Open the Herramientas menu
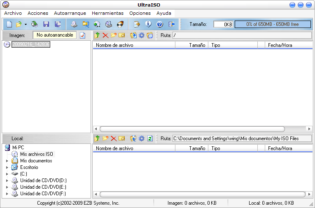Viewport: 315px width, 208px height. point(107,13)
